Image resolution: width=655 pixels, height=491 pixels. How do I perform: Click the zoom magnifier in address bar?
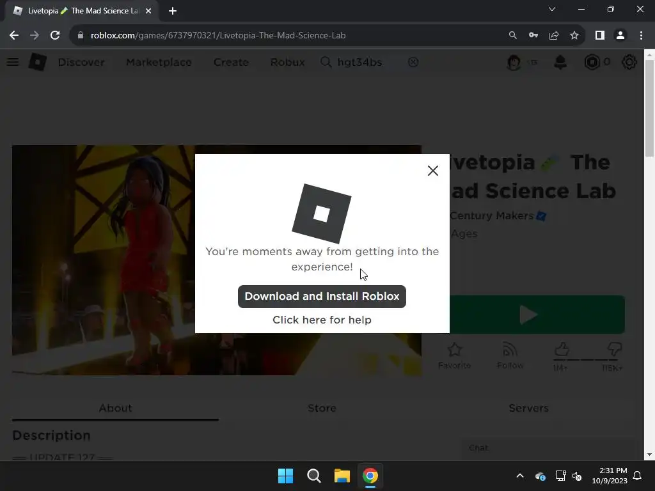[512, 36]
